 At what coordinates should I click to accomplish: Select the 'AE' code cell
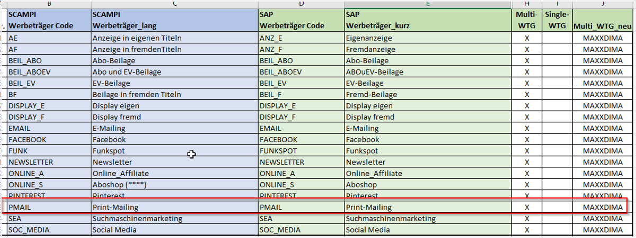point(49,38)
